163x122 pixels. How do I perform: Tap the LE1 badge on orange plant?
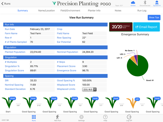tap(137, 99)
